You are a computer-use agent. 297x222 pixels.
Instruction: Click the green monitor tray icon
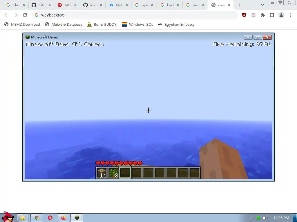pyautogui.click(x=258, y=218)
